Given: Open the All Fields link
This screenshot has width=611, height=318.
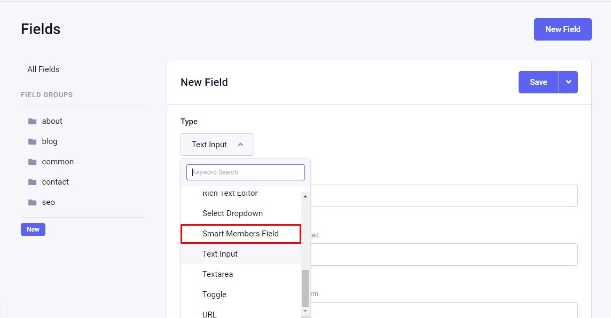Looking at the screenshot, I should pyautogui.click(x=43, y=69).
